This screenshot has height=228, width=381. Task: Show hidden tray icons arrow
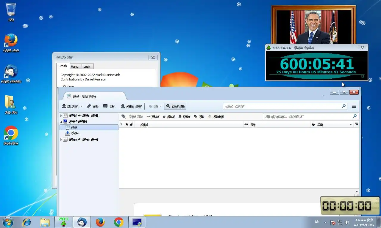coord(325,222)
